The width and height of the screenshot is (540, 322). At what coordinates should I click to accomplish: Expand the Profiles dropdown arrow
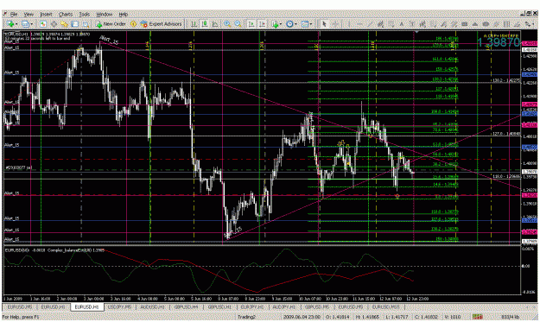pos(31,24)
